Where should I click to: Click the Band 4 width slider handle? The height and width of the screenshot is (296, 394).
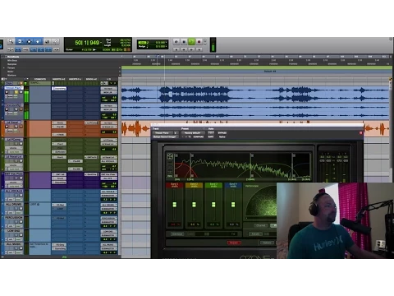233,205
